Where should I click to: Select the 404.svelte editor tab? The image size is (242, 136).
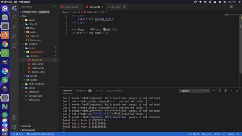[95, 7]
